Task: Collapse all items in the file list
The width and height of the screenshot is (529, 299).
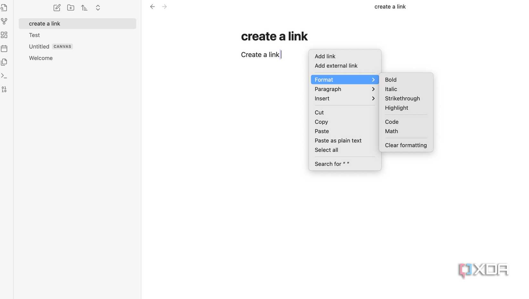Action: [98, 7]
